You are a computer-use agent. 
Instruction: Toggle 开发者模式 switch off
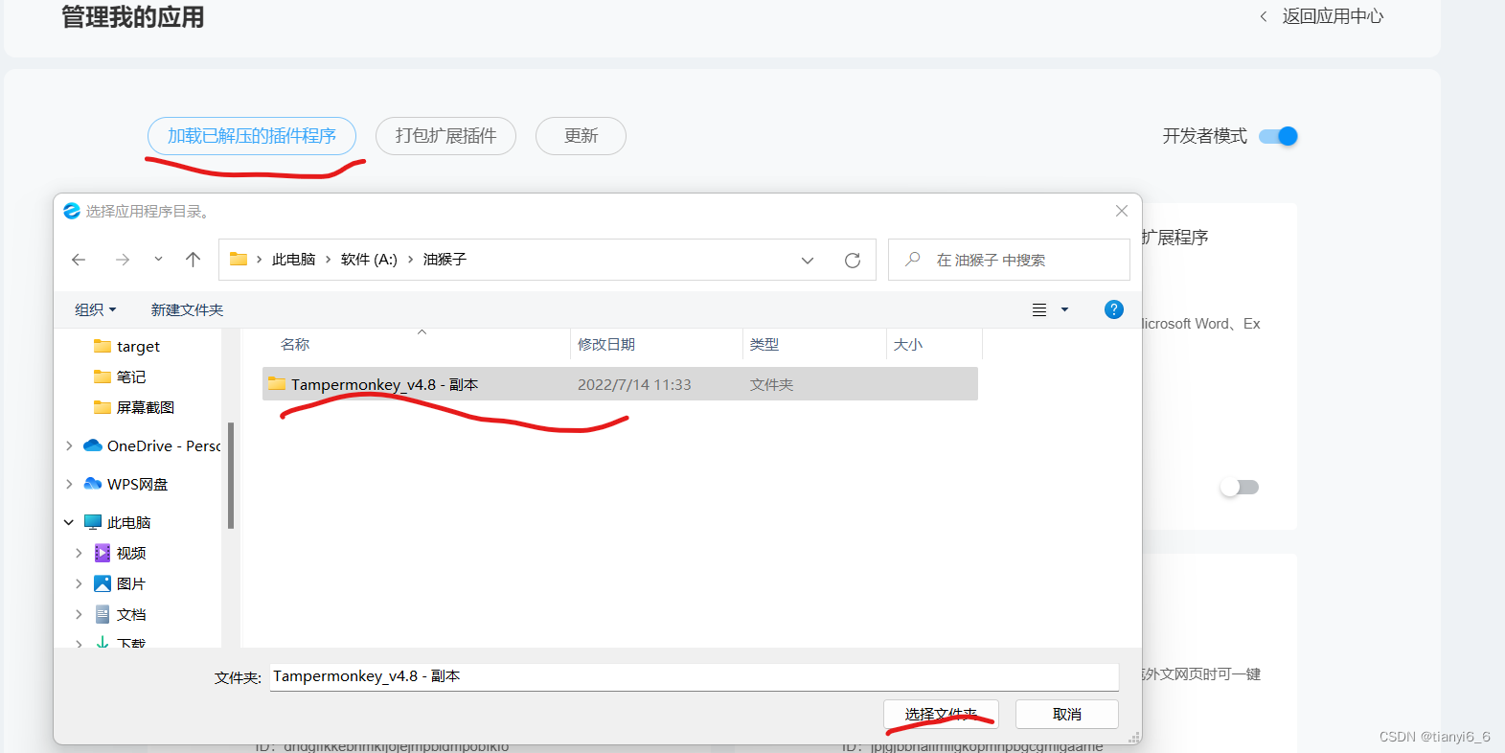[1278, 136]
